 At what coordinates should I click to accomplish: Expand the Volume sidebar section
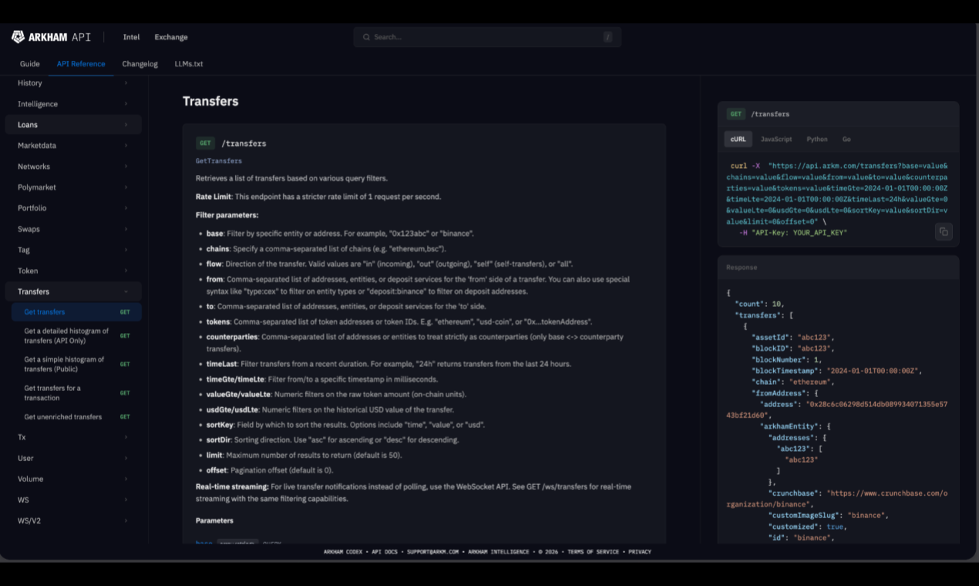pyautogui.click(x=73, y=479)
